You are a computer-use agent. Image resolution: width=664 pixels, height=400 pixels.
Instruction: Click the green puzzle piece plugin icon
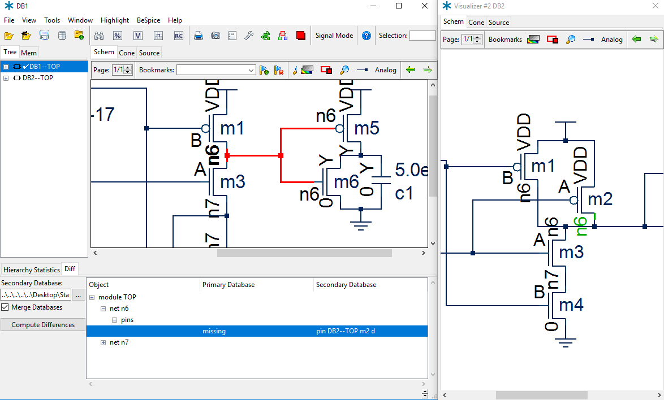[266, 36]
